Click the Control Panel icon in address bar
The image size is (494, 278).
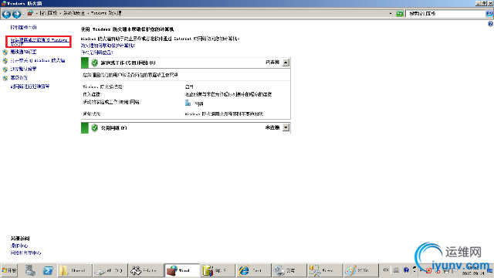[30, 13]
